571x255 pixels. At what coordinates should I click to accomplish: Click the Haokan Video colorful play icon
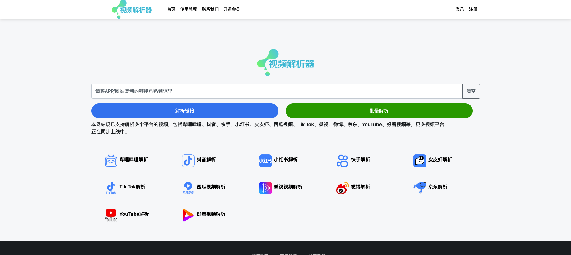[188, 215]
